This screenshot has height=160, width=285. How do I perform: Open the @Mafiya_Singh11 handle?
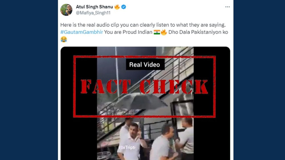coord(93,13)
